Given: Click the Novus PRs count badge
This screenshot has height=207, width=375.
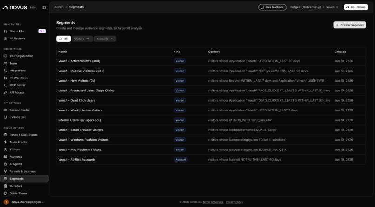Looking at the screenshot, I should tap(42, 31).
